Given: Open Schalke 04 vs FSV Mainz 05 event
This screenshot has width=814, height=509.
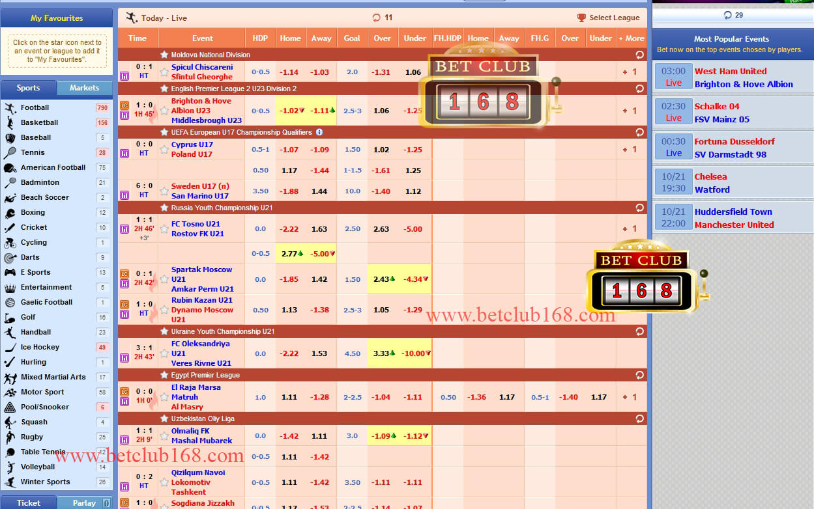Looking at the screenshot, I should [x=733, y=113].
